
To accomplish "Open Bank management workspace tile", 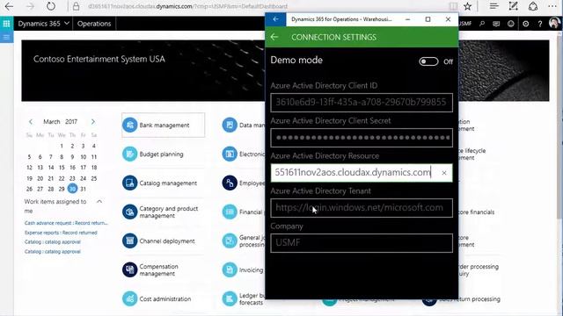I will coord(164,125).
